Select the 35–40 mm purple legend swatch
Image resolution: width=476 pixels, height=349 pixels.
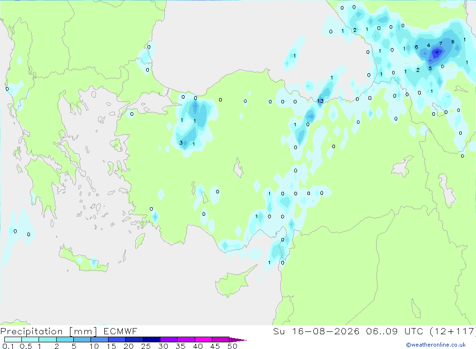click(x=186, y=339)
